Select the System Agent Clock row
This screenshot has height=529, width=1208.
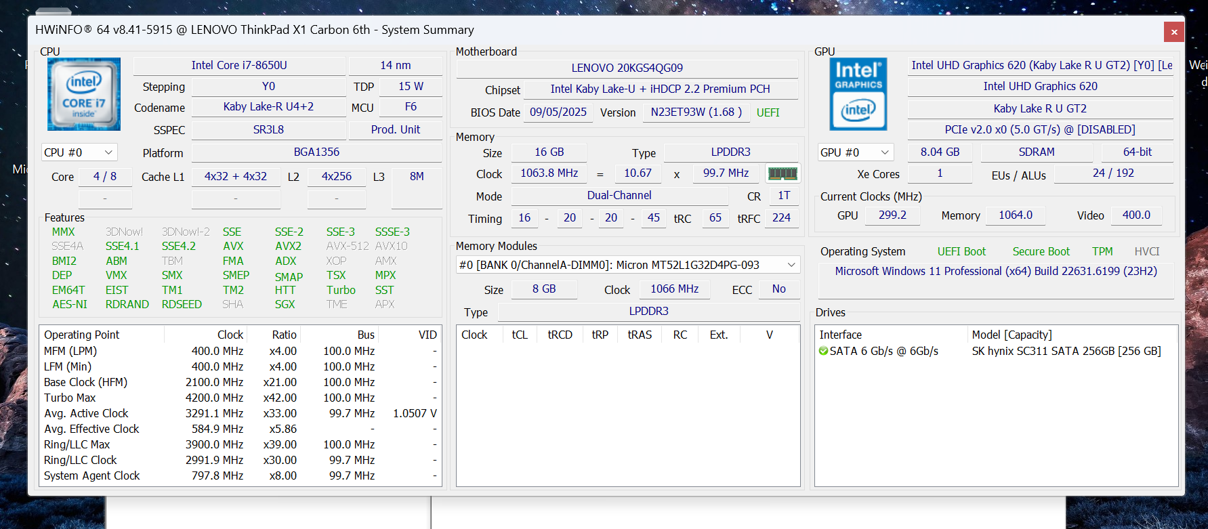241,475
